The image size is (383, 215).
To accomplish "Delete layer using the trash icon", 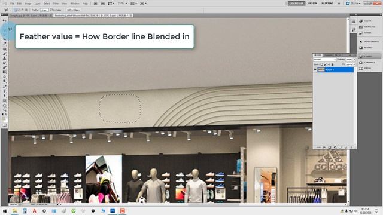I will 351,148.
